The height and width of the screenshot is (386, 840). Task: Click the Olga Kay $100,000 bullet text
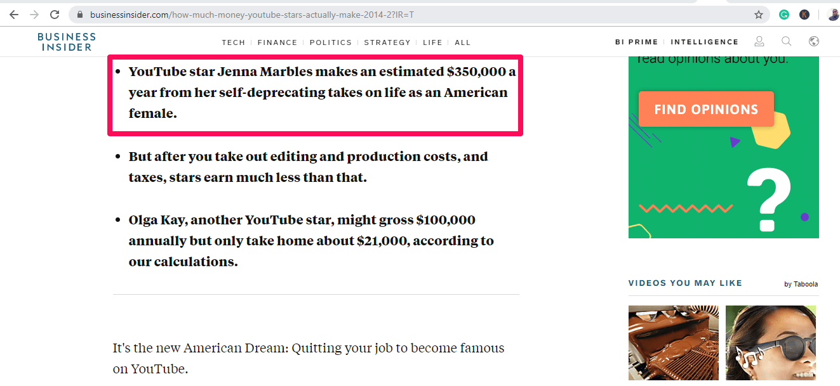(x=311, y=241)
